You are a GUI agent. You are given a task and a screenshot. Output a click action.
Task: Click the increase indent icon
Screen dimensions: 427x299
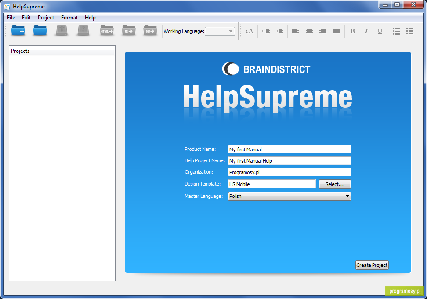pos(279,31)
